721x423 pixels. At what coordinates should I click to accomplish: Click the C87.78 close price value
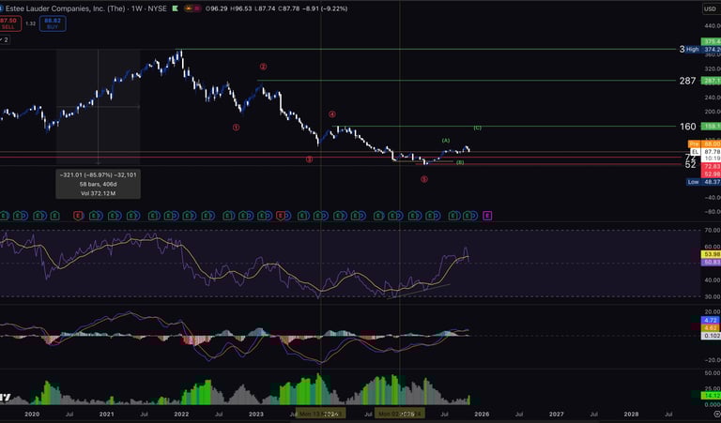click(288, 8)
